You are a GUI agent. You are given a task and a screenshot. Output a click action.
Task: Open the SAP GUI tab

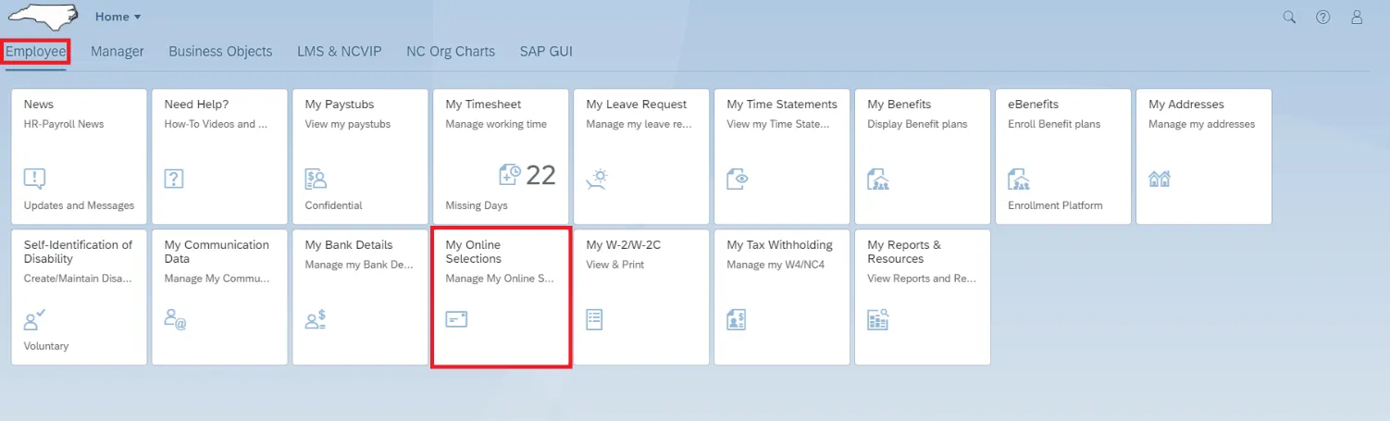tap(546, 52)
